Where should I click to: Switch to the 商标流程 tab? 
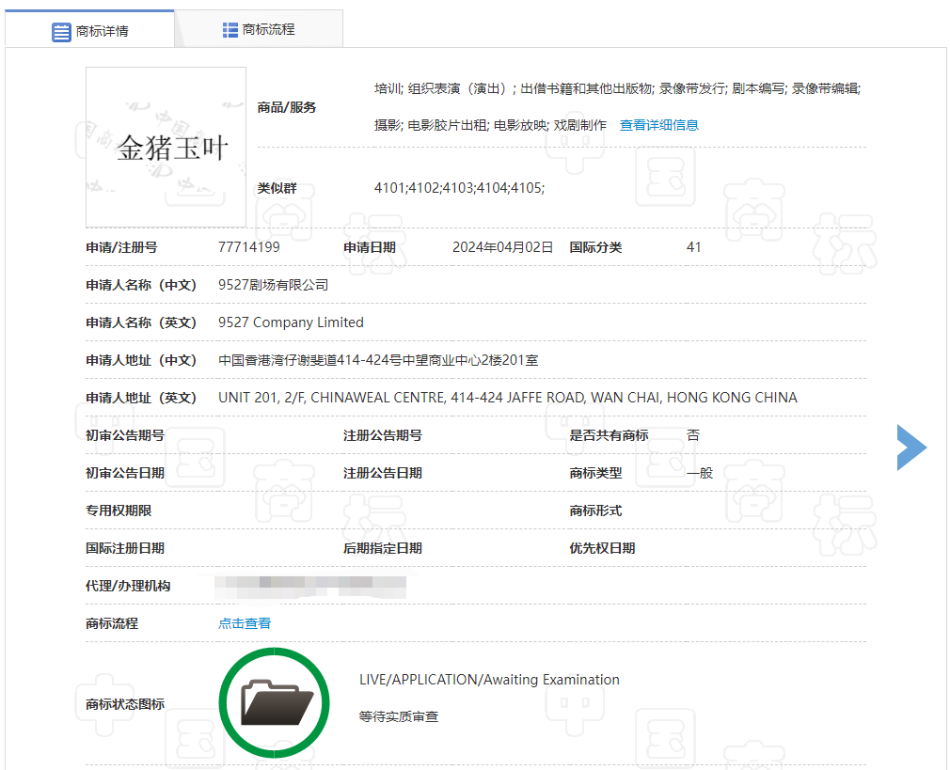pyautogui.click(x=259, y=29)
